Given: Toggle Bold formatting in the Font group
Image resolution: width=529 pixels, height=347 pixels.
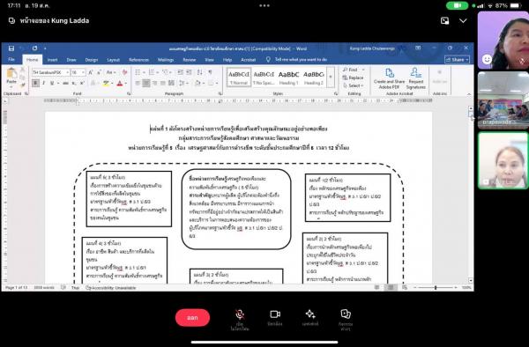Looking at the screenshot, I should [x=35, y=83].
